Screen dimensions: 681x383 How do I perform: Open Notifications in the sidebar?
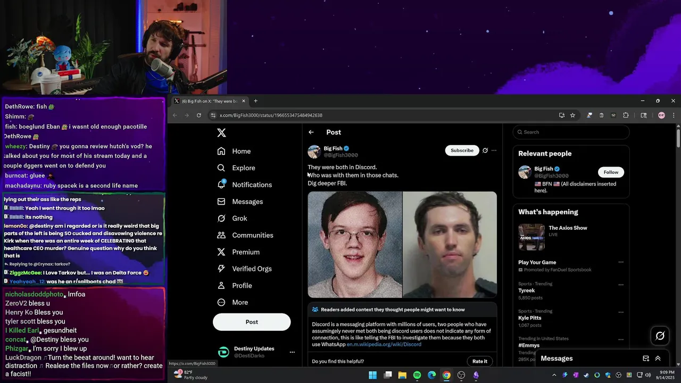[x=245, y=185]
